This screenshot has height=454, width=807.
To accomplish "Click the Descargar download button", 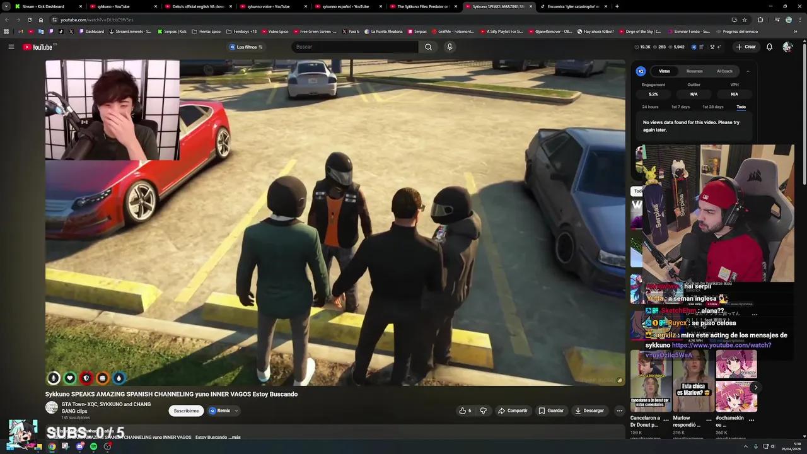I will click(589, 410).
